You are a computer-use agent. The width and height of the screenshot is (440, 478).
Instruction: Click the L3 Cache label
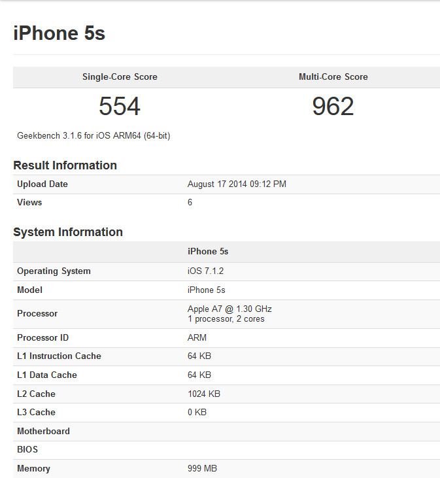tap(36, 412)
